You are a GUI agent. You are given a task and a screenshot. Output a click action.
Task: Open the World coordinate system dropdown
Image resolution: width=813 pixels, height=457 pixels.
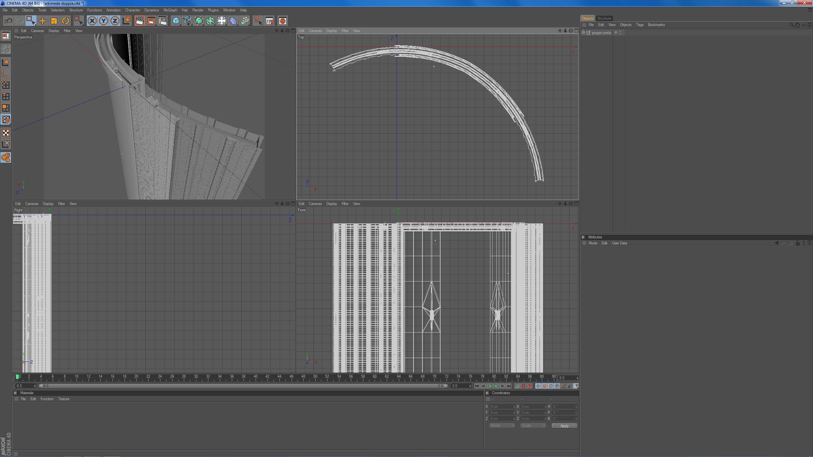tap(502, 426)
